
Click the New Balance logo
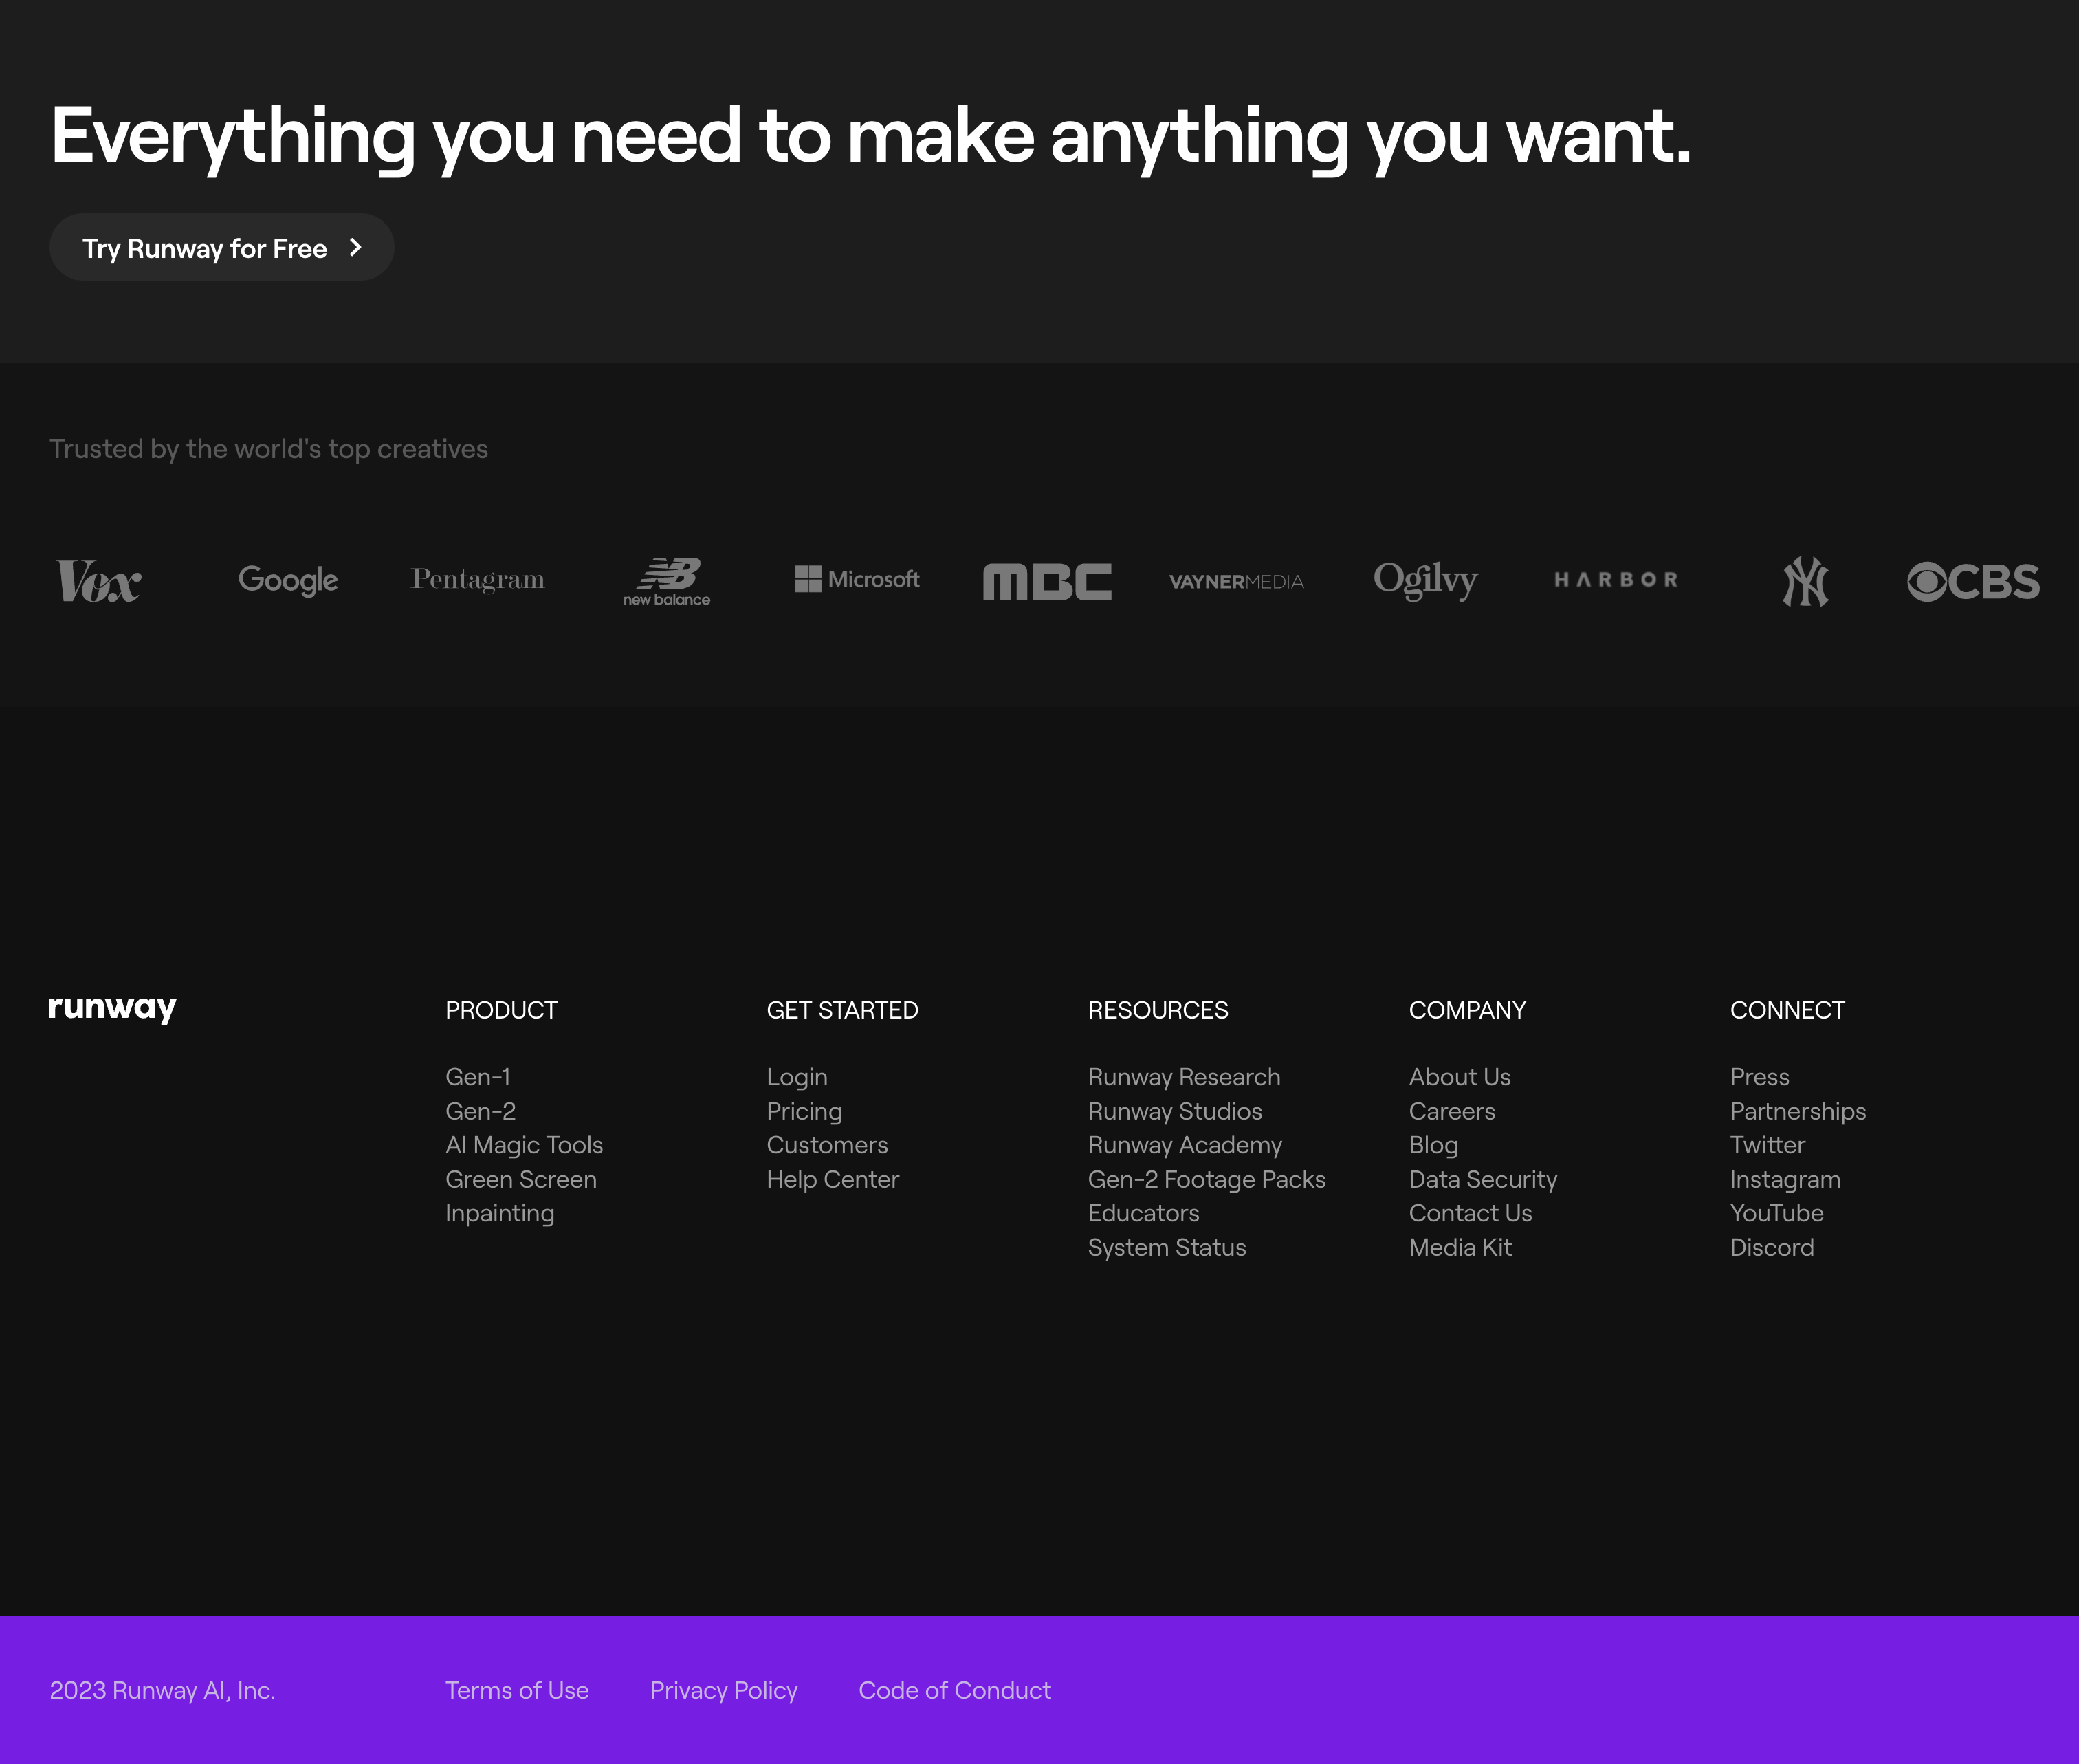tap(667, 581)
